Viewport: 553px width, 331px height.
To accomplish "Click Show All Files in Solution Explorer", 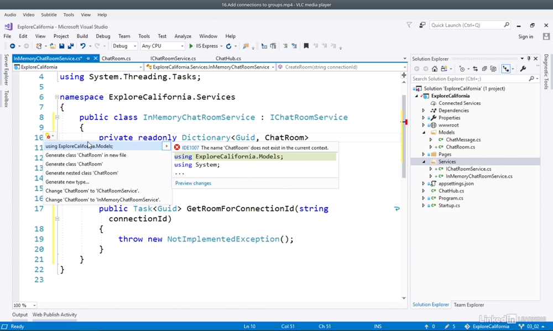I will click(x=493, y=69).
